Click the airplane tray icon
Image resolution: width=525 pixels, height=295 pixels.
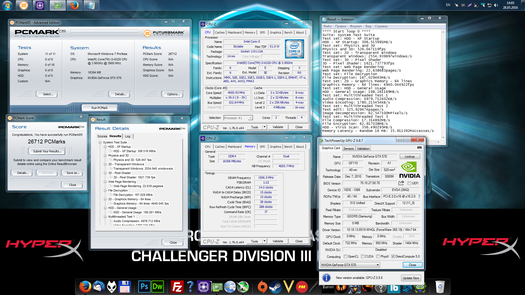pyautogui.click(x=456, y=5)
